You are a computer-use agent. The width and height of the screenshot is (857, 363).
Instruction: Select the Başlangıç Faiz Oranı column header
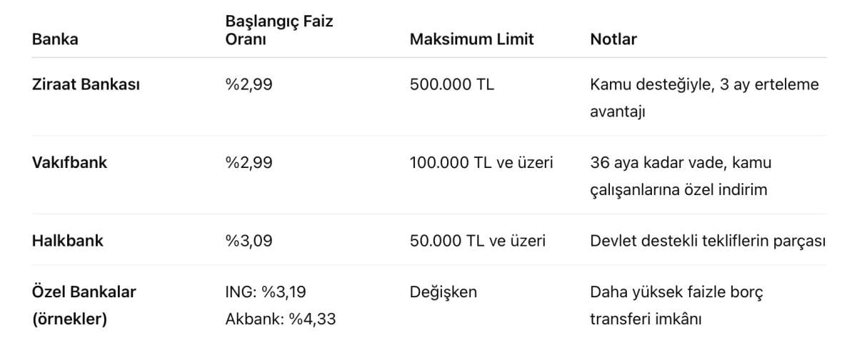point(279,30)
